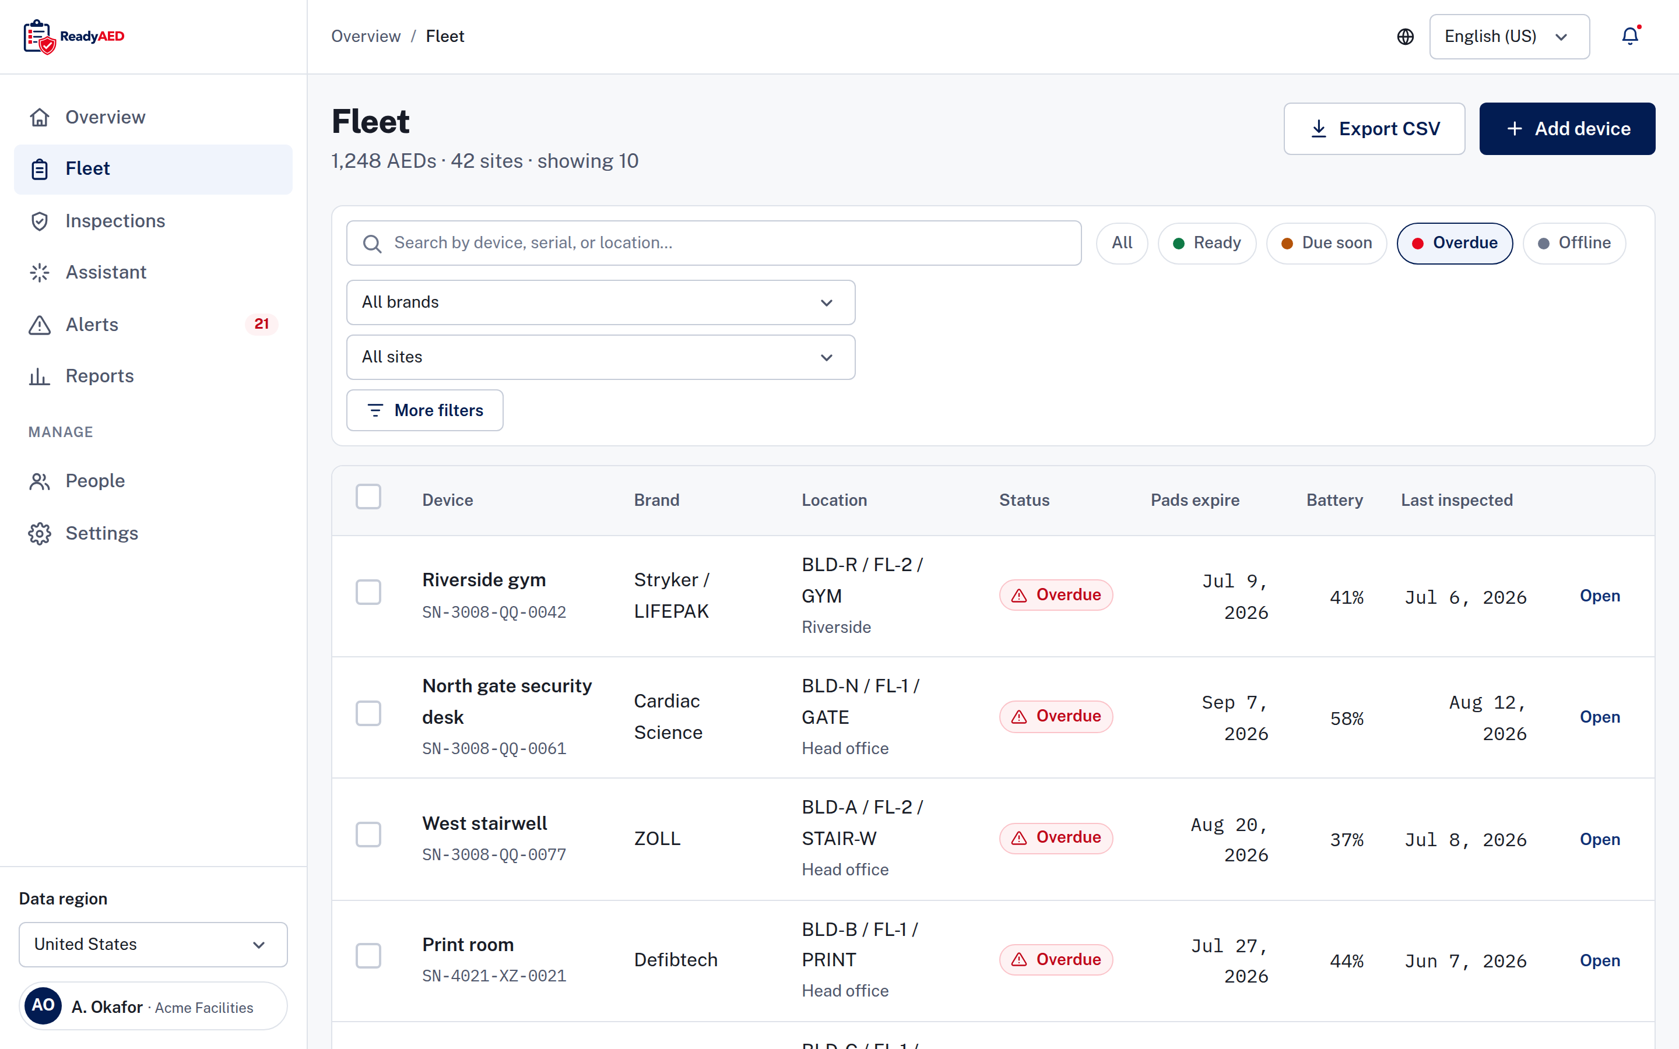This screenshot has height=1049, width=1679.
Task: Click the Device column header
Action: 448,500
